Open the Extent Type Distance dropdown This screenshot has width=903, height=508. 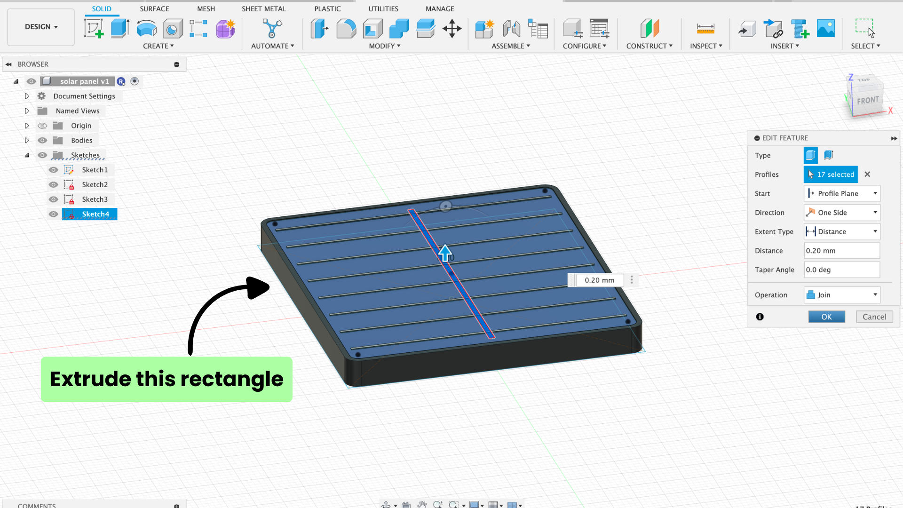click(x=842, y=232)
